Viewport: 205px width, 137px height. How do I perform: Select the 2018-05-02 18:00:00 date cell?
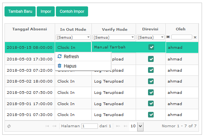(x=30, y=81)
